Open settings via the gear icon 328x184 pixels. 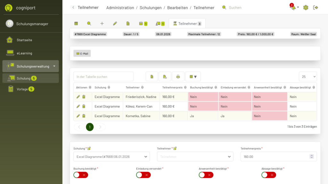(x=306, y=8)
